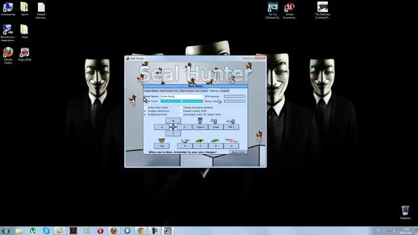Viewport: 418px width, 235px height.
Task: Toggle Clamp mouse to window checkbox
Action: click(181, 108)
